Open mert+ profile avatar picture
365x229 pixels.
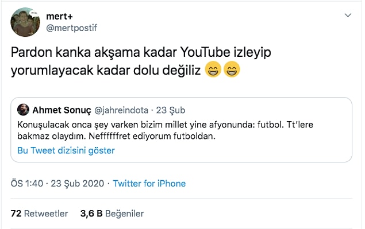click(25, 22)
